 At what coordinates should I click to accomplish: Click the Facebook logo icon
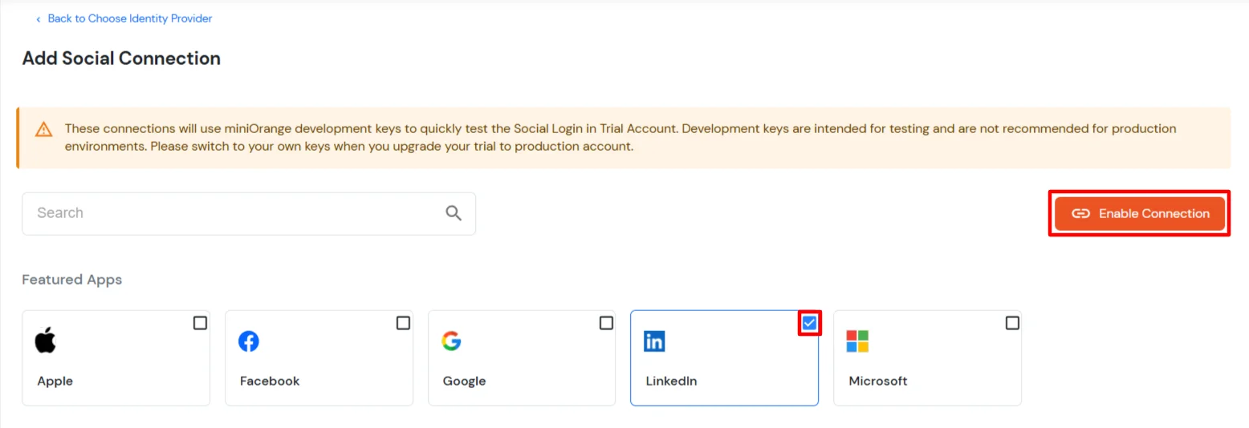[249, 341]
